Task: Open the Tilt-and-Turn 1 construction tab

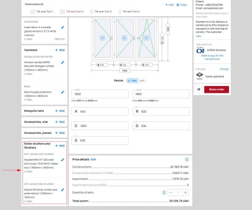Action: point(41,12)
